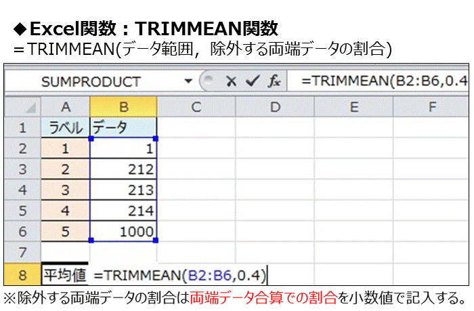Click cell A5 with label 4
This screenshot has height=311, width=474.
point(65,211)
